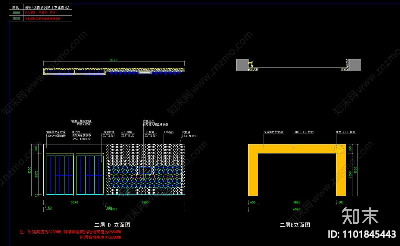400x246 pixels.
Task: Click the red note "注:吊顶高度为3200MM"
Action: pyautogui.click(x=41, y=232)
